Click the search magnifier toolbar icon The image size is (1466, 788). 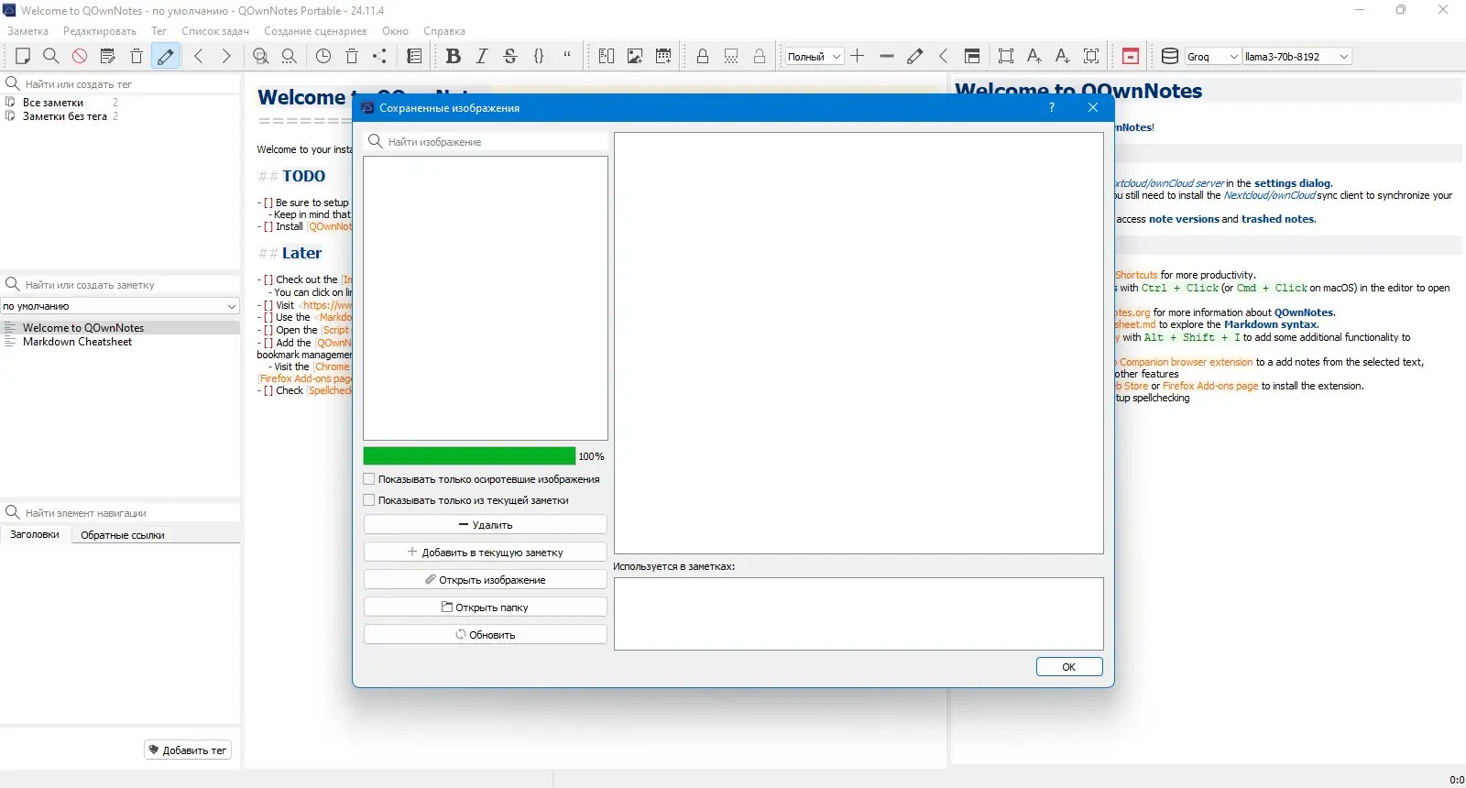(x=51, y=56)
